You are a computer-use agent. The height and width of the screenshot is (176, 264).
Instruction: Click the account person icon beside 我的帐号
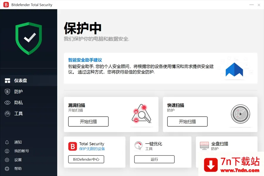click(7, 151)
